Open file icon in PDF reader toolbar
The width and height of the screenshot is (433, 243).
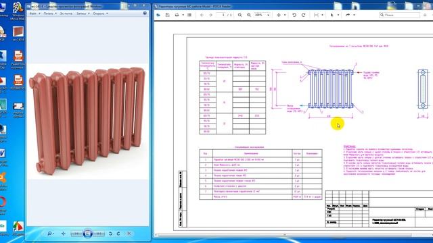point(158,15)
